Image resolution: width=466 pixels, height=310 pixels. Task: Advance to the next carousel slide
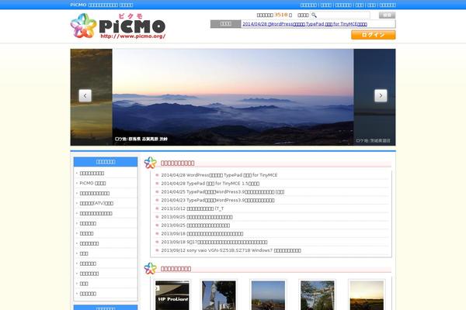[381, 95]
